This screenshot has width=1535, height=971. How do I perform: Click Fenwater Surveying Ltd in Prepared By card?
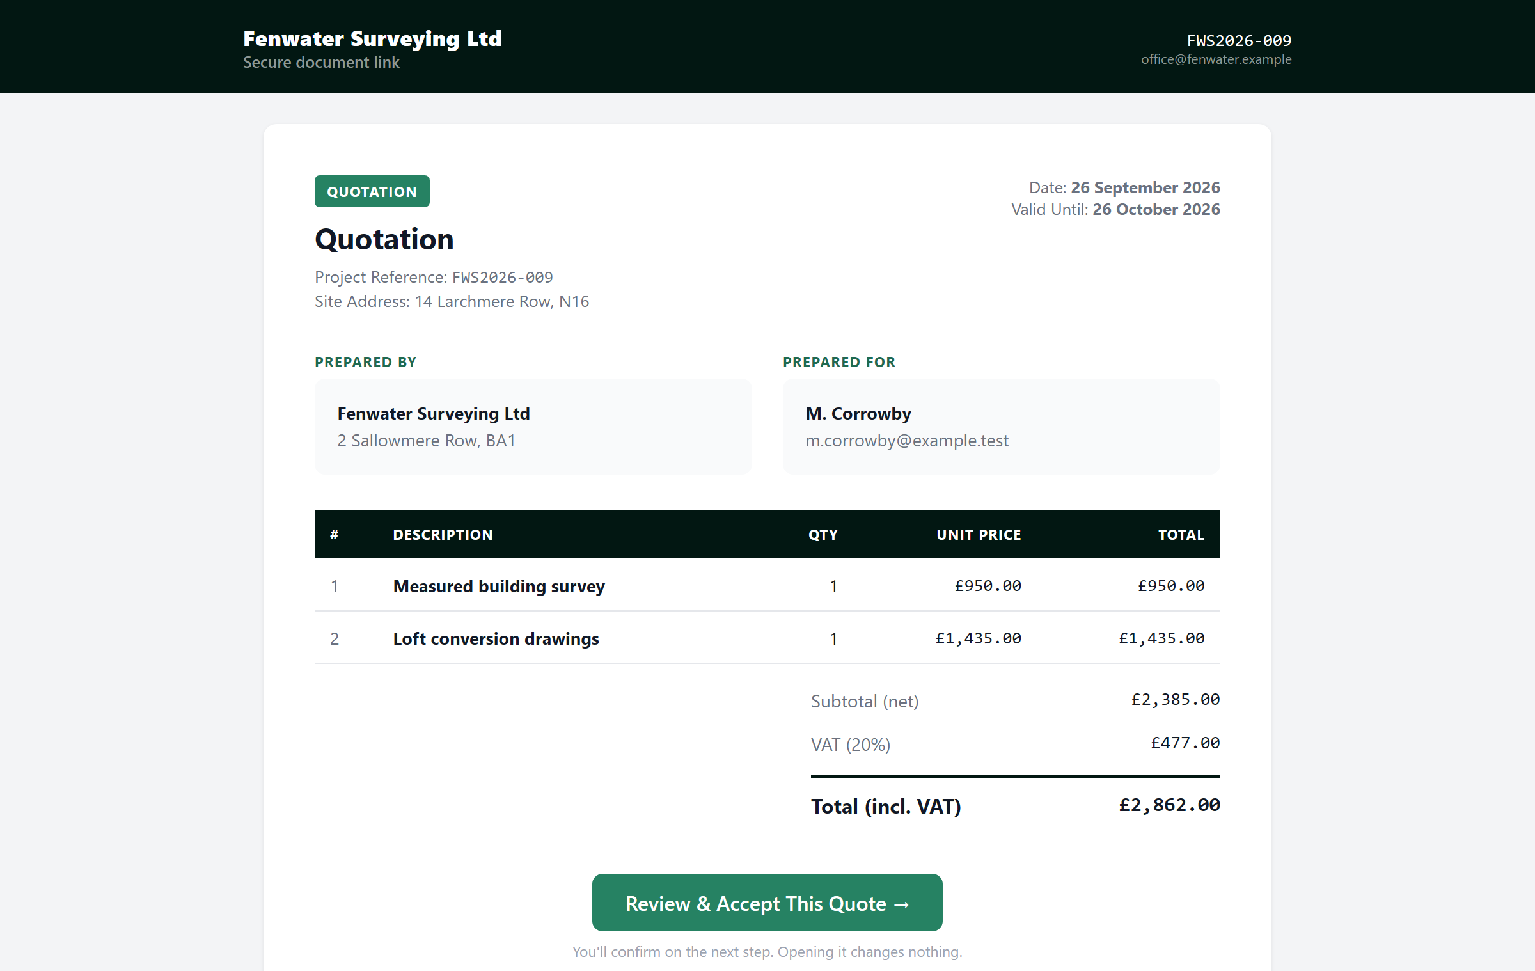433,414
